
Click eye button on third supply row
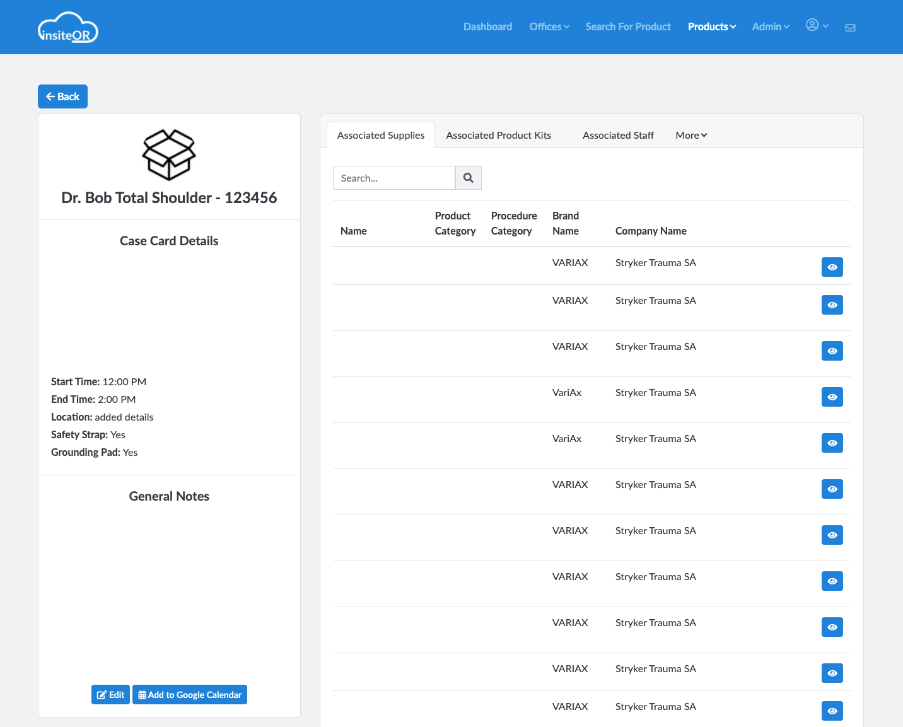point(832,351)
